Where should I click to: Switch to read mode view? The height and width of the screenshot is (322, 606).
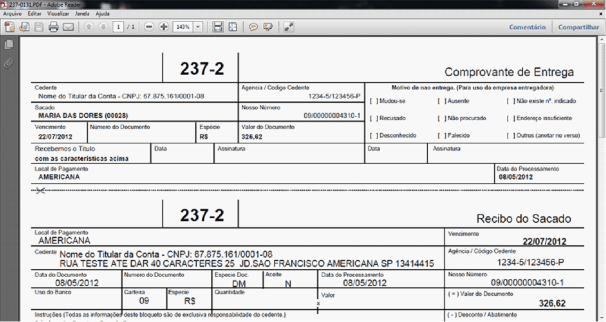(x=289, y=27)
